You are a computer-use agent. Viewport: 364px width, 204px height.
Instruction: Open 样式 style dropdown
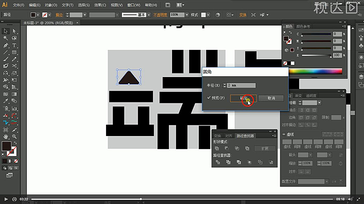[208, 15]
